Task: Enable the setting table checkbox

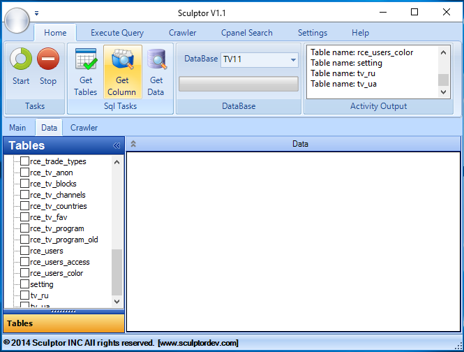Action: [24, 284]
